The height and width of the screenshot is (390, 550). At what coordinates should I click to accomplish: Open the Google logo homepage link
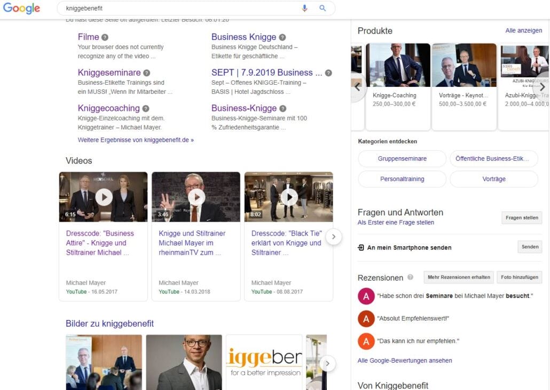point(21,8)
